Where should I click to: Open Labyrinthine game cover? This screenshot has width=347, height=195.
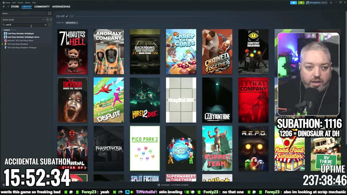[217, 100]
